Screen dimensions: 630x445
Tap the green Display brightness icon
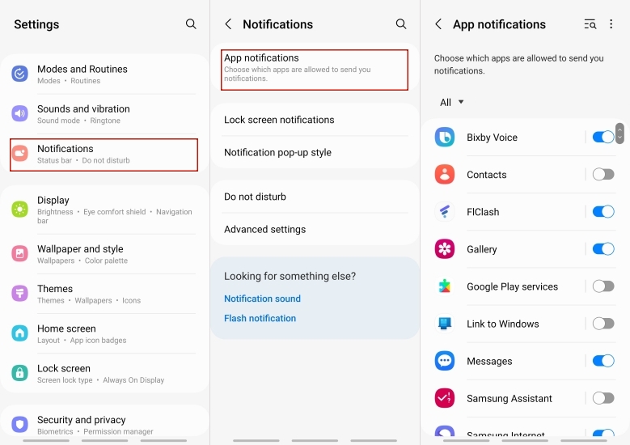coord(19,210)
